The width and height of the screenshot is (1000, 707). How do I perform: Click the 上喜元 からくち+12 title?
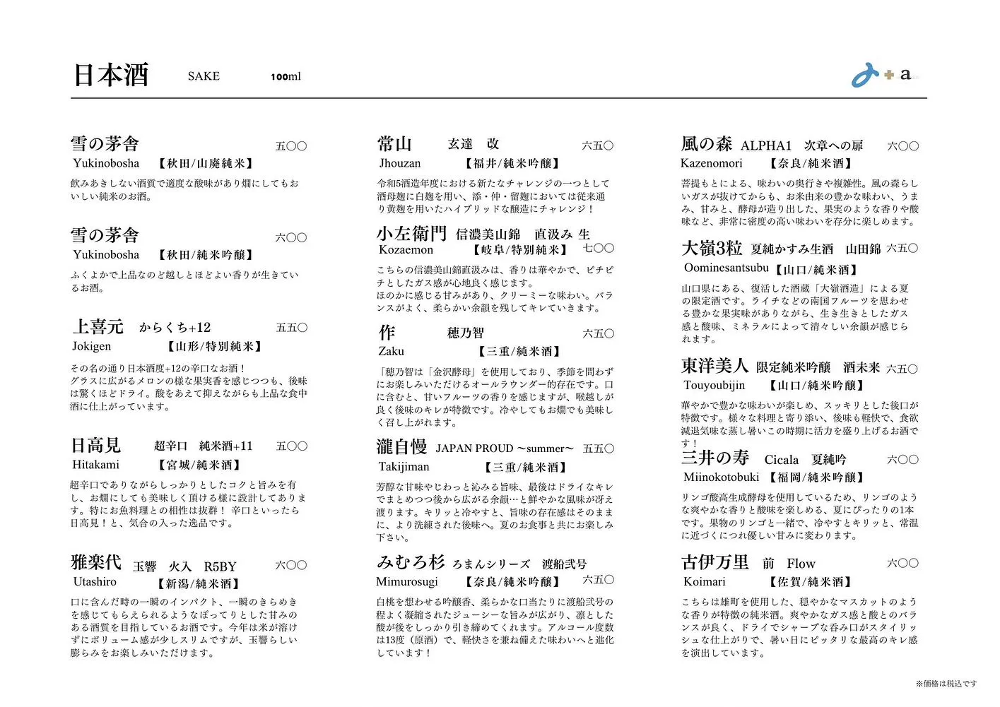[141, 327]
